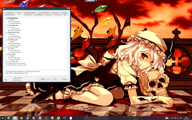
Task: Select 'Additional Classic Menu hotkey' setting
Action: pos(17,63)
